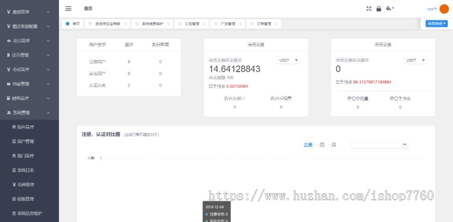Expand the 会员管理 menu chevron
This screenshot has width=453, height=222.
click(48, 41)
